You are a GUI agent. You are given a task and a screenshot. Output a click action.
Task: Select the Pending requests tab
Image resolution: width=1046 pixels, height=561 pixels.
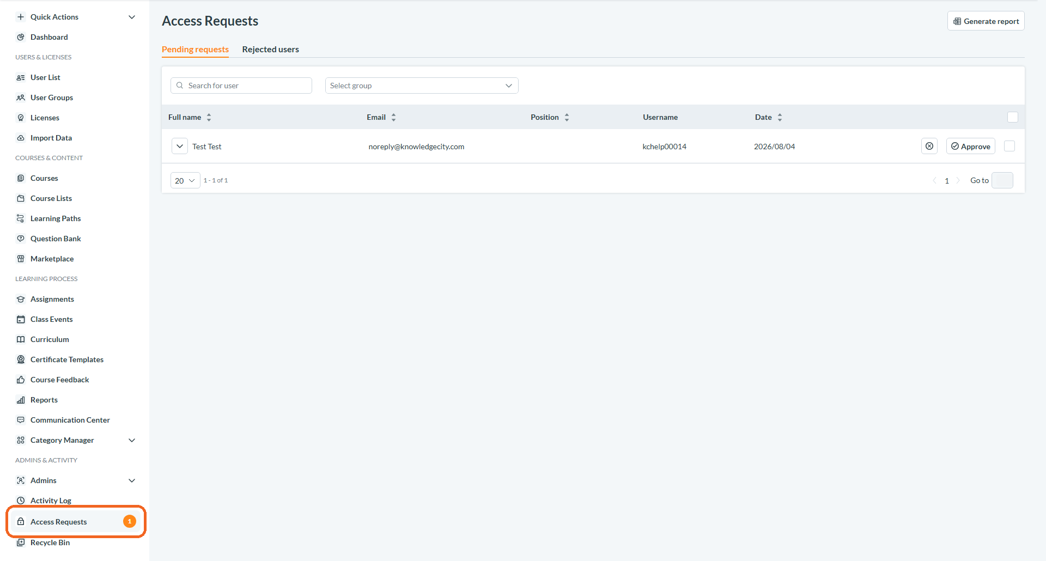click(x=195, y=49)
